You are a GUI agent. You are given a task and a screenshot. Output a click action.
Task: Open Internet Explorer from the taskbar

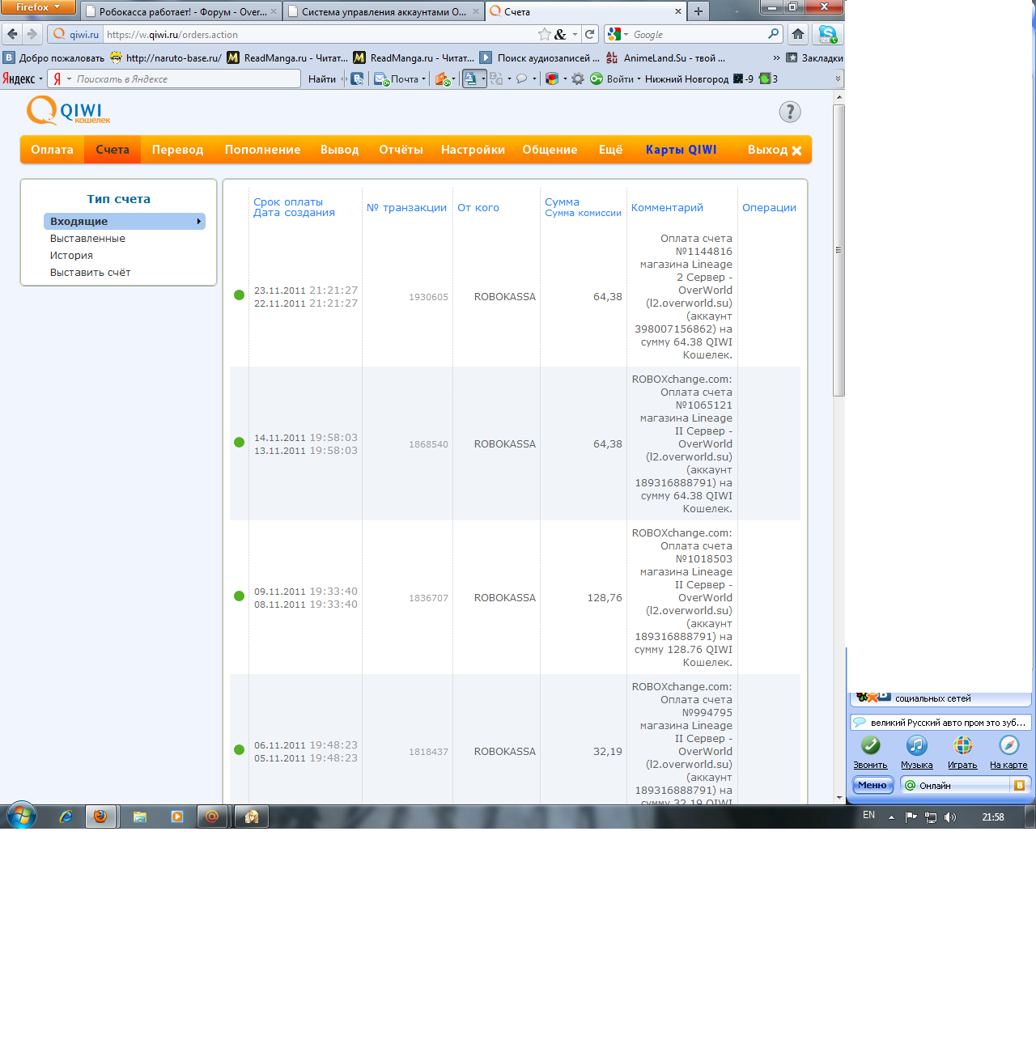[x=66, y=817]
